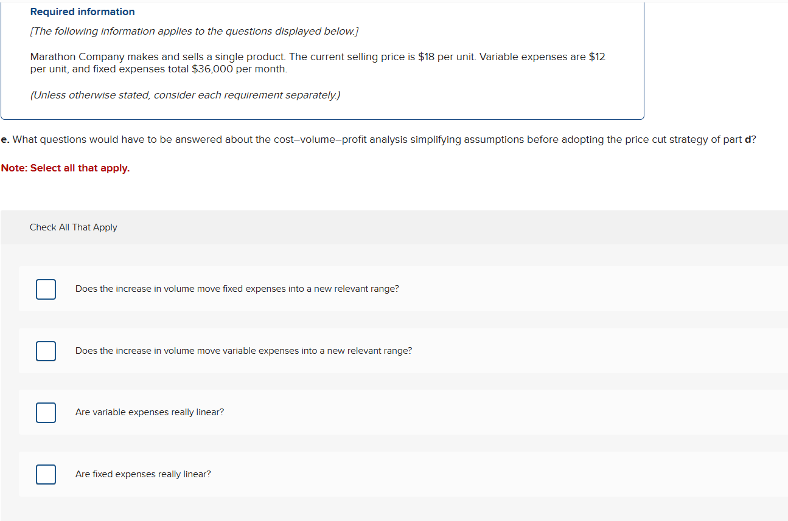Check the 'Are fixed expenses really linear?' option
The image size is (788, 521).
tap(46, 474)
